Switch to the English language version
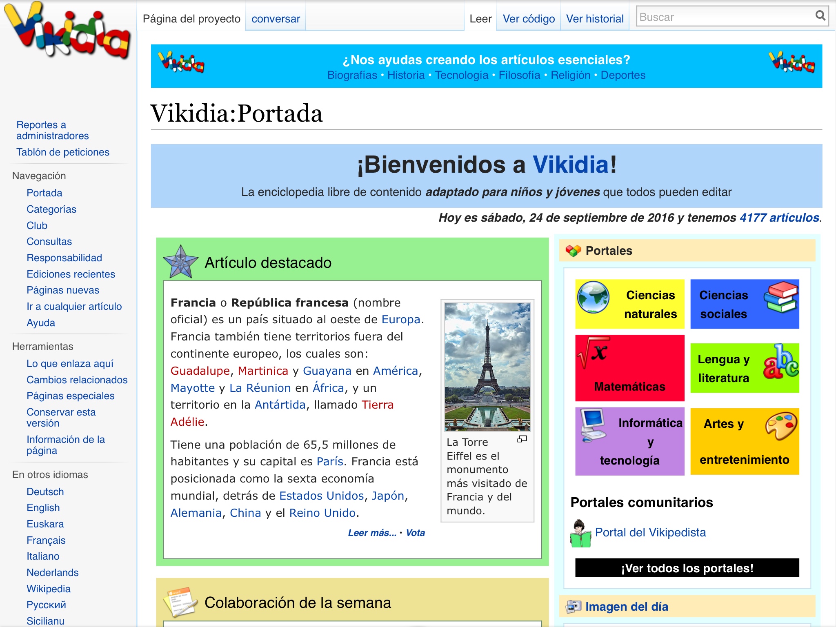The height and width of the screenshot is (627, 836). 43,507
